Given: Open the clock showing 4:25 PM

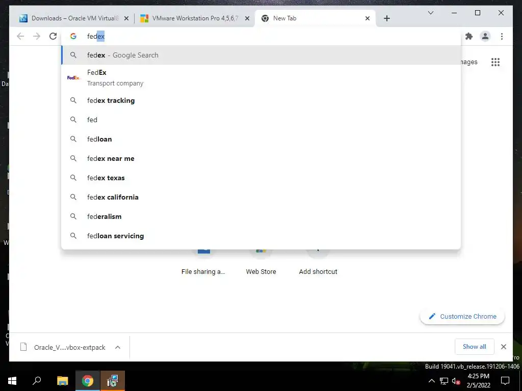Looking at the screenshot, I should pyautogui.click(x=478, y=381).
